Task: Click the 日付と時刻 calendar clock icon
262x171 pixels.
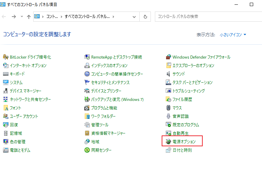Action: coord(168,150)
